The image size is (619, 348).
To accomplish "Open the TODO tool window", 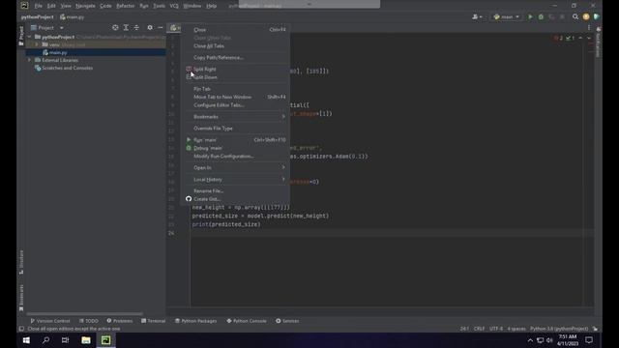I will pos(89,321).
